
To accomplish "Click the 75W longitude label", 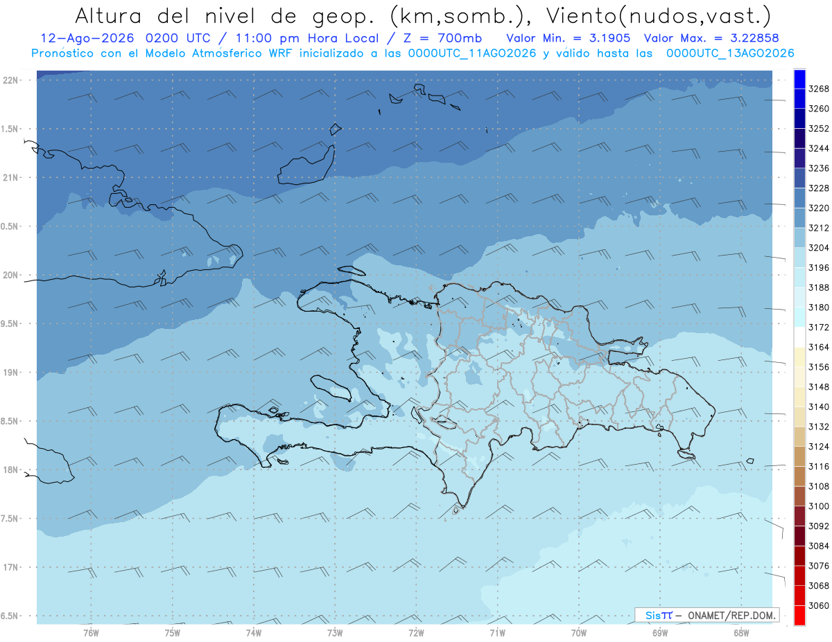I will (x=172, y=632).
